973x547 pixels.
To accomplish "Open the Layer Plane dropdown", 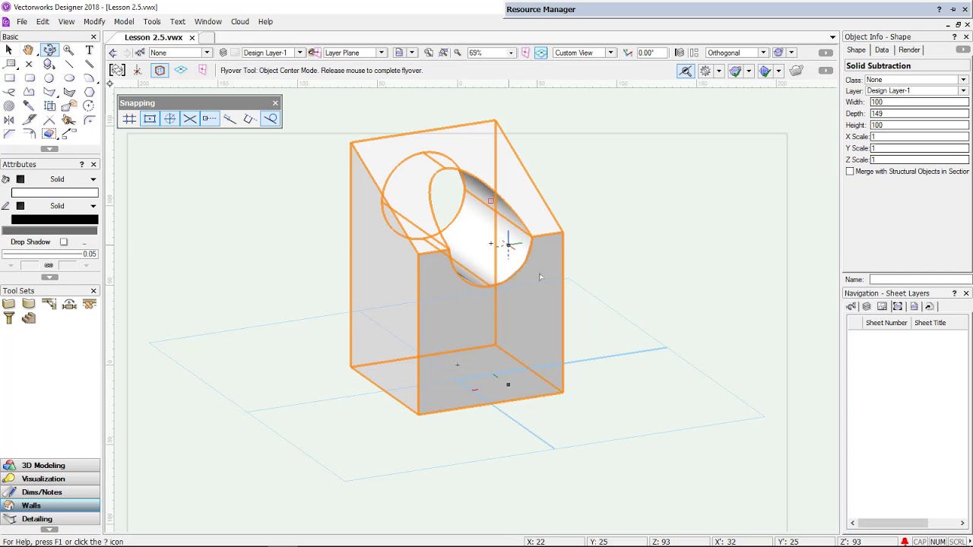I will (355, 52).
